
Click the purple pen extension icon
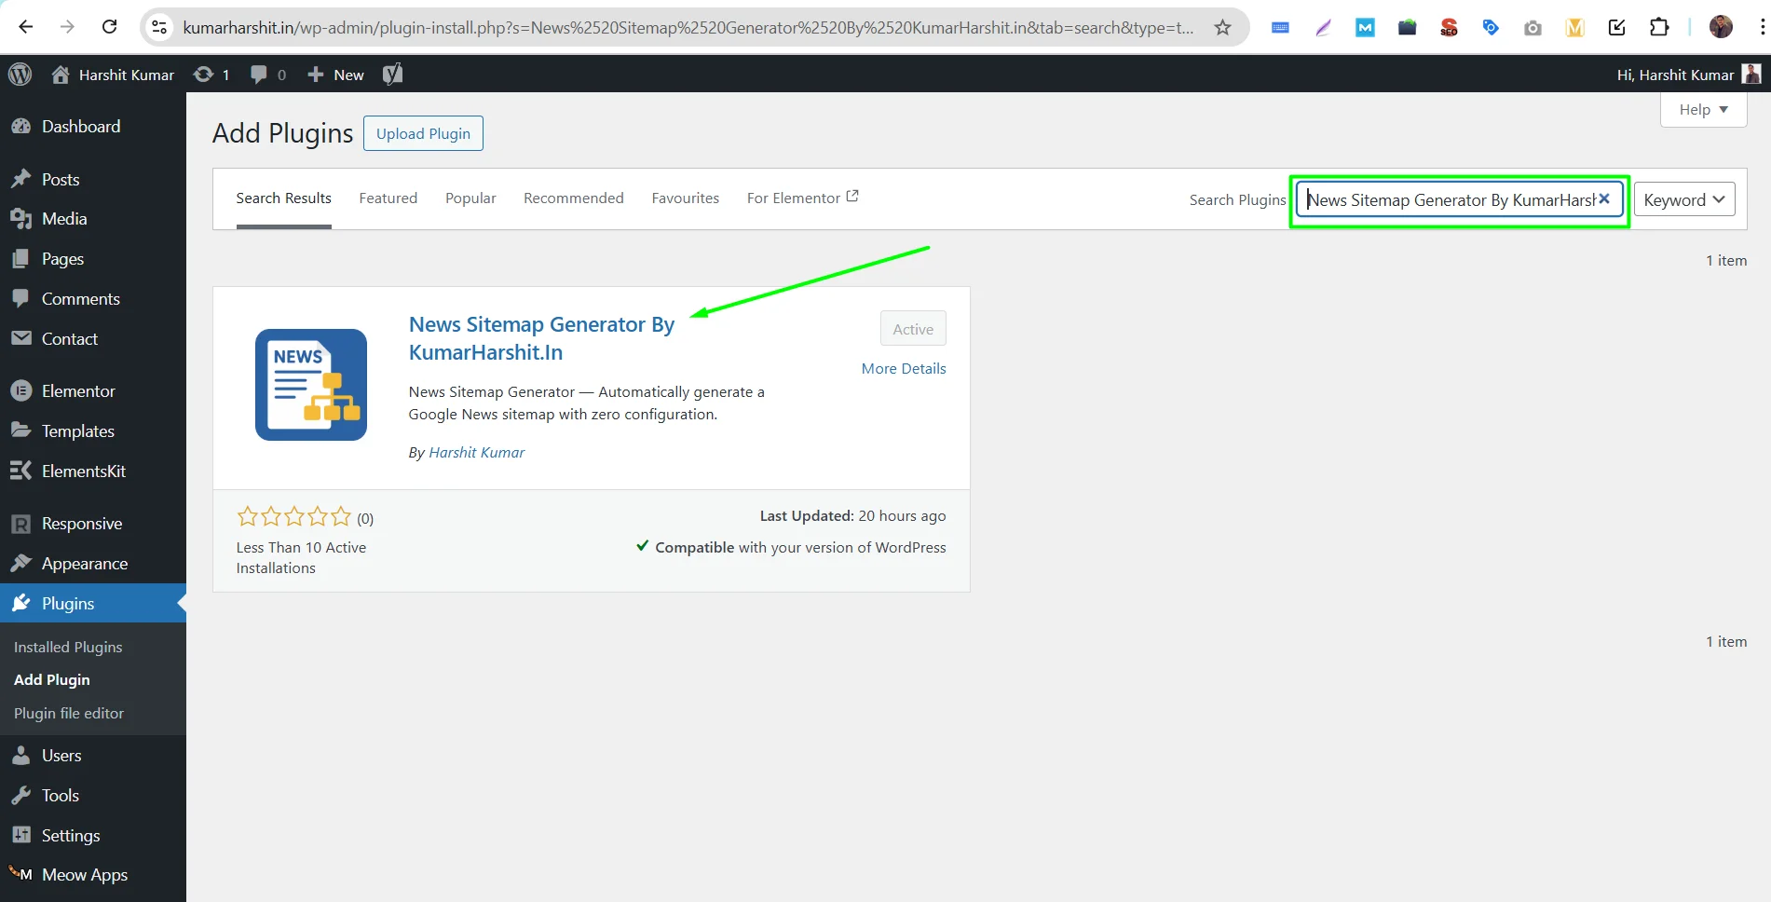[1323, 28]
